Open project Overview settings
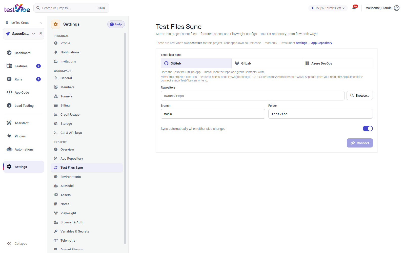Image resolution: width=405 pixels, height=253 pixels. (87, 149)
